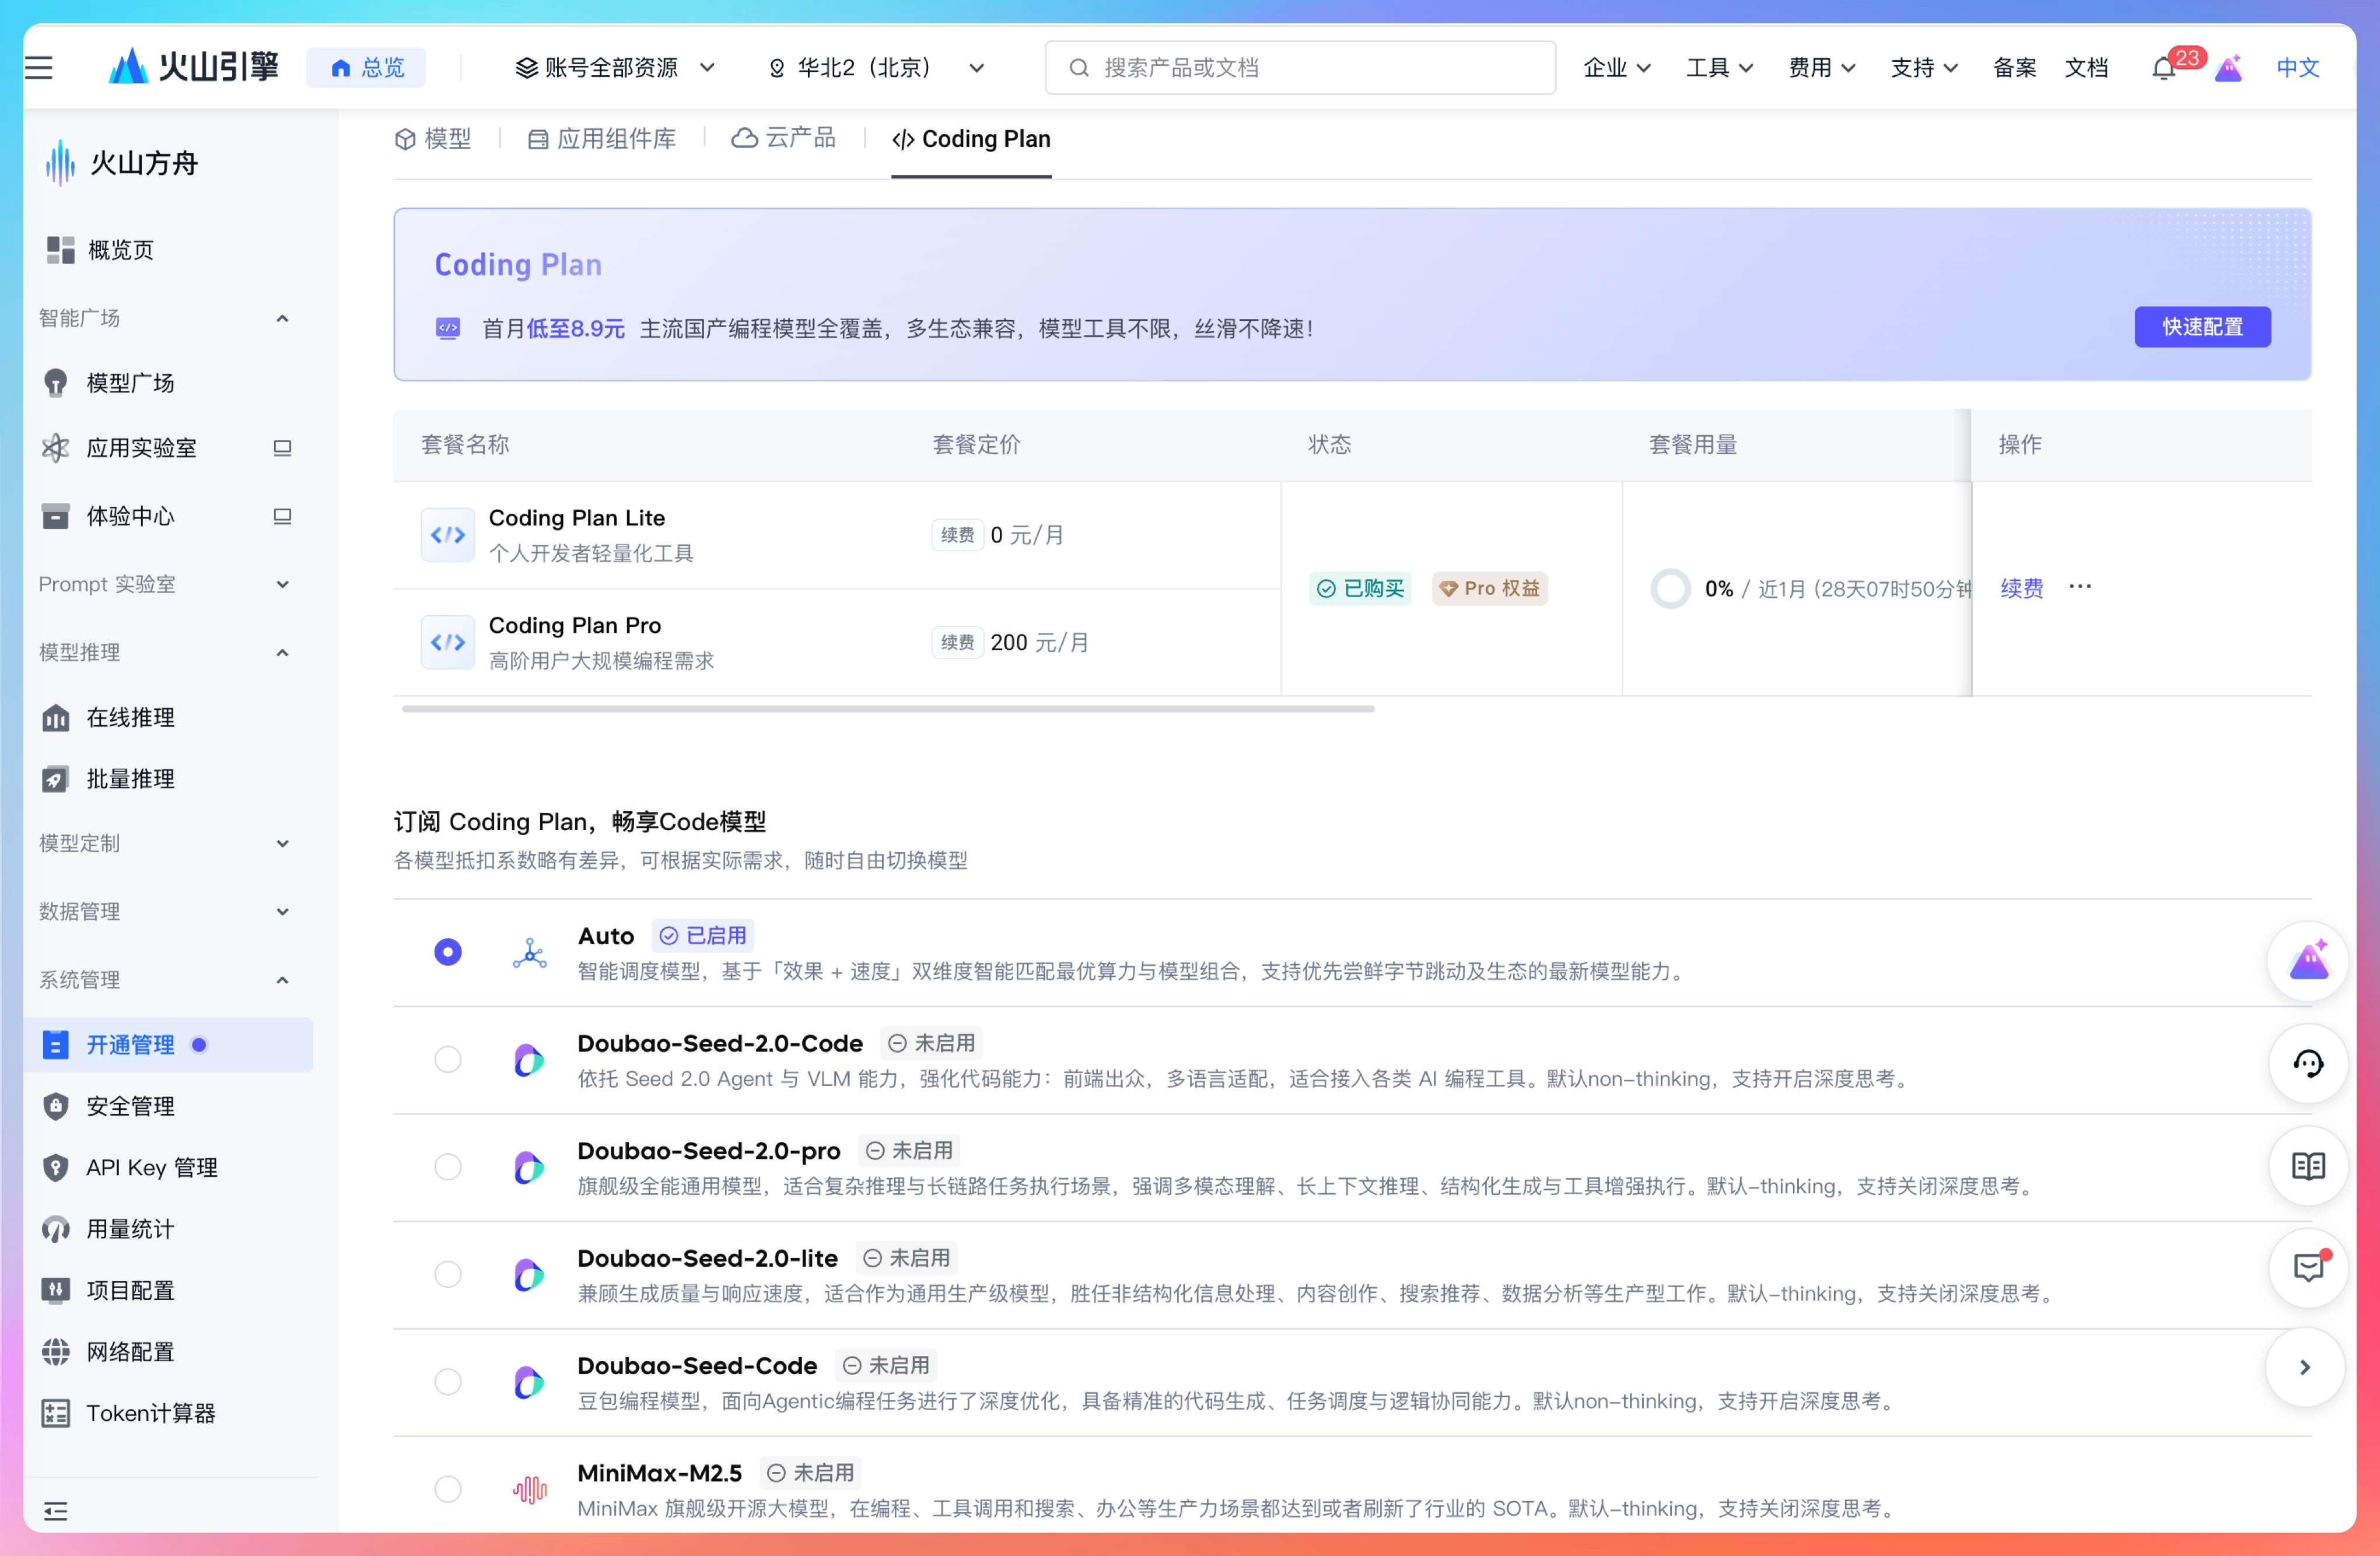Viewport: 2380px width, 1556px height.
Task: Click the more options ellipsis next to 续费
Action: pos(2080,587)
